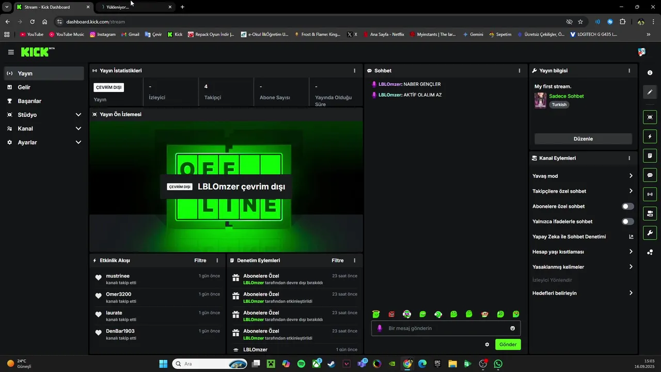
Task: Open the user avatar at top right
Action: [x=642, y=52]
